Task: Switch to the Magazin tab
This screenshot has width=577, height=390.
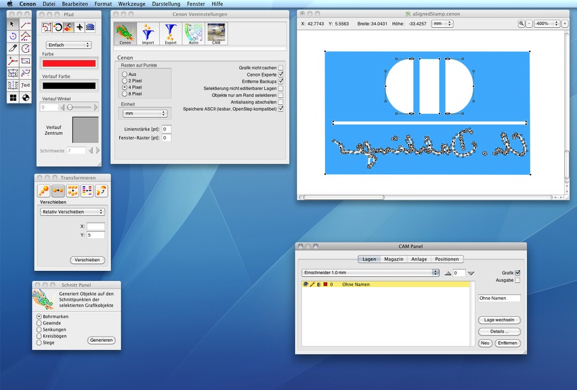Action: (393, 259)
